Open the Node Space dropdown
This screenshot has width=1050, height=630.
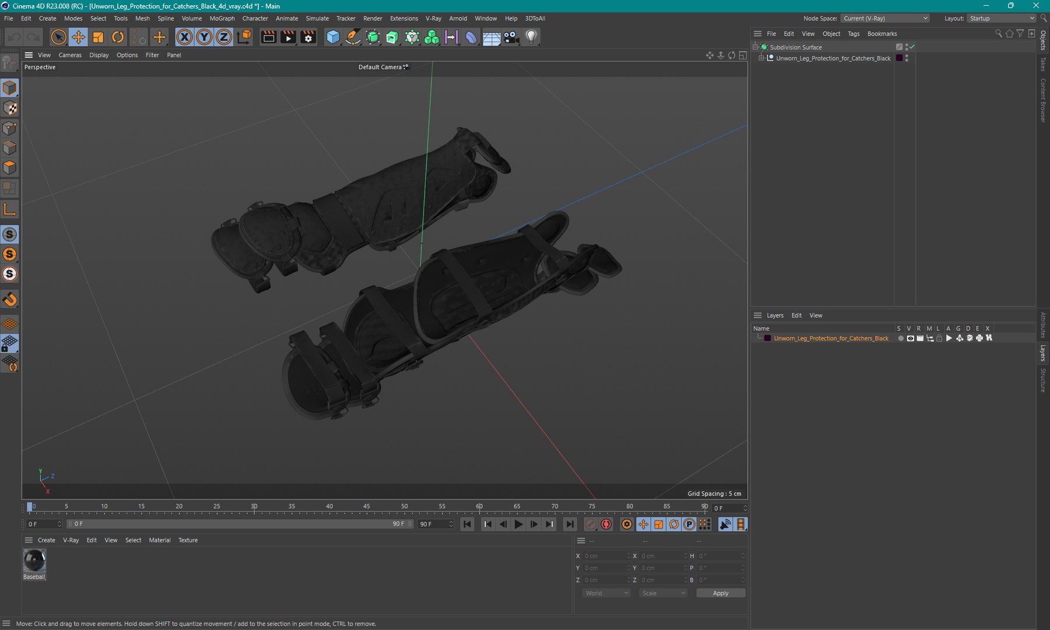[885, 19]
